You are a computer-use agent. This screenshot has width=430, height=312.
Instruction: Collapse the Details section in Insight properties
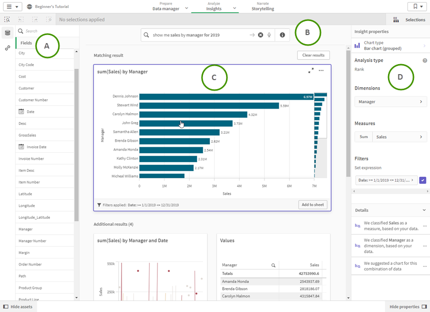pos(423,210)
